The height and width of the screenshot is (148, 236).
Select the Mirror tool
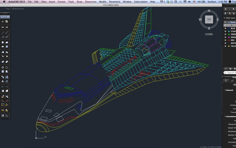click(x=3, y=81)
